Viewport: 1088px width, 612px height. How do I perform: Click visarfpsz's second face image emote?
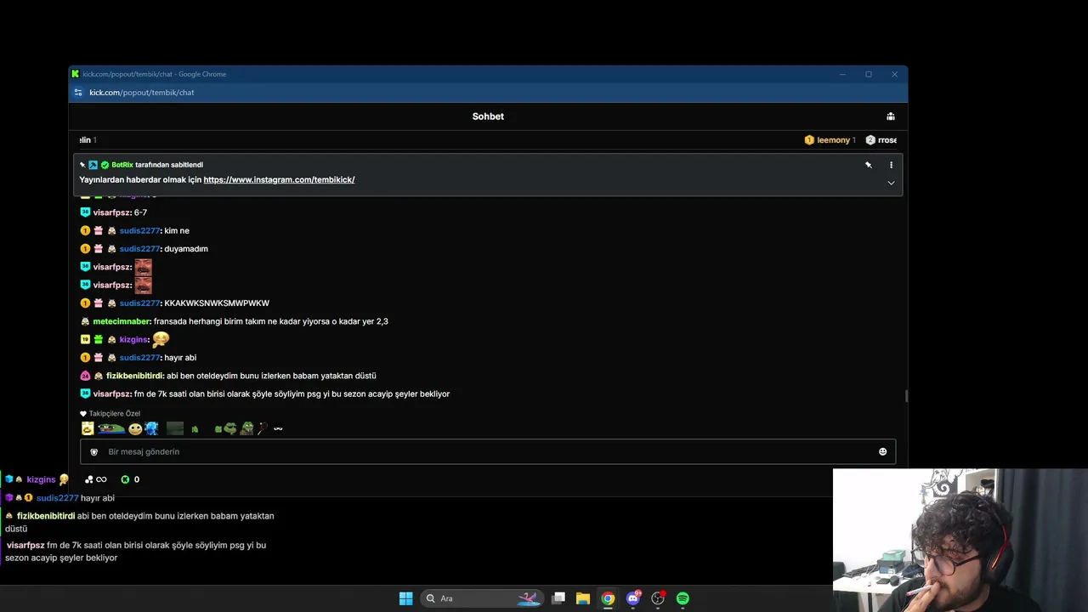pyautogui.click(x=143, y=285)
